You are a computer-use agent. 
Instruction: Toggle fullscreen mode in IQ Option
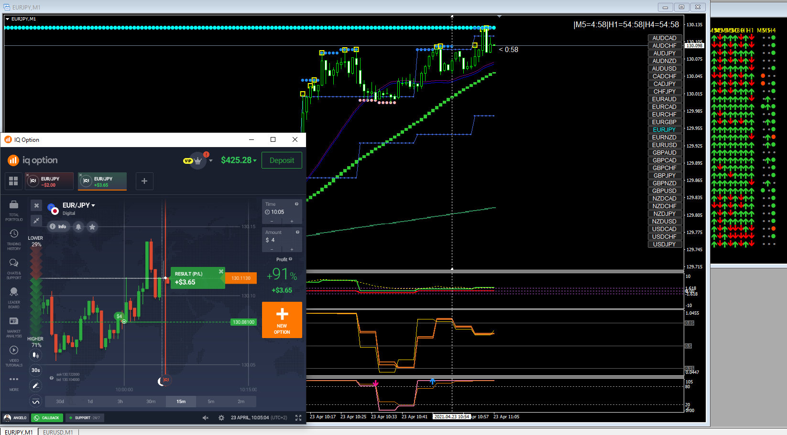coord(298,418)
